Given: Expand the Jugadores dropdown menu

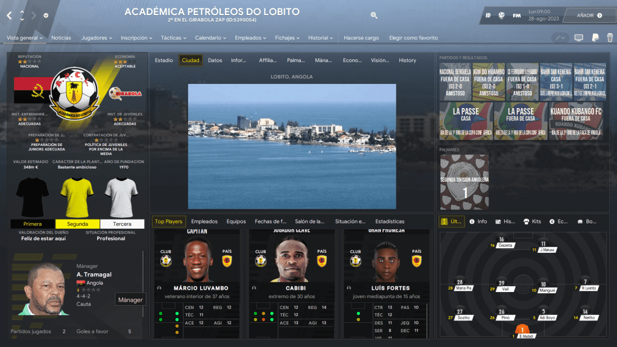Looking at the screenshot, I should 97,38.
